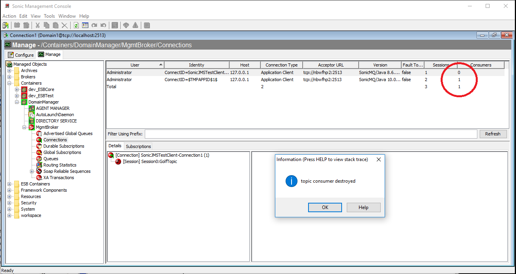516x274 pixels.
Task: Expand the Brokers folder
Action: click(9, 77)
